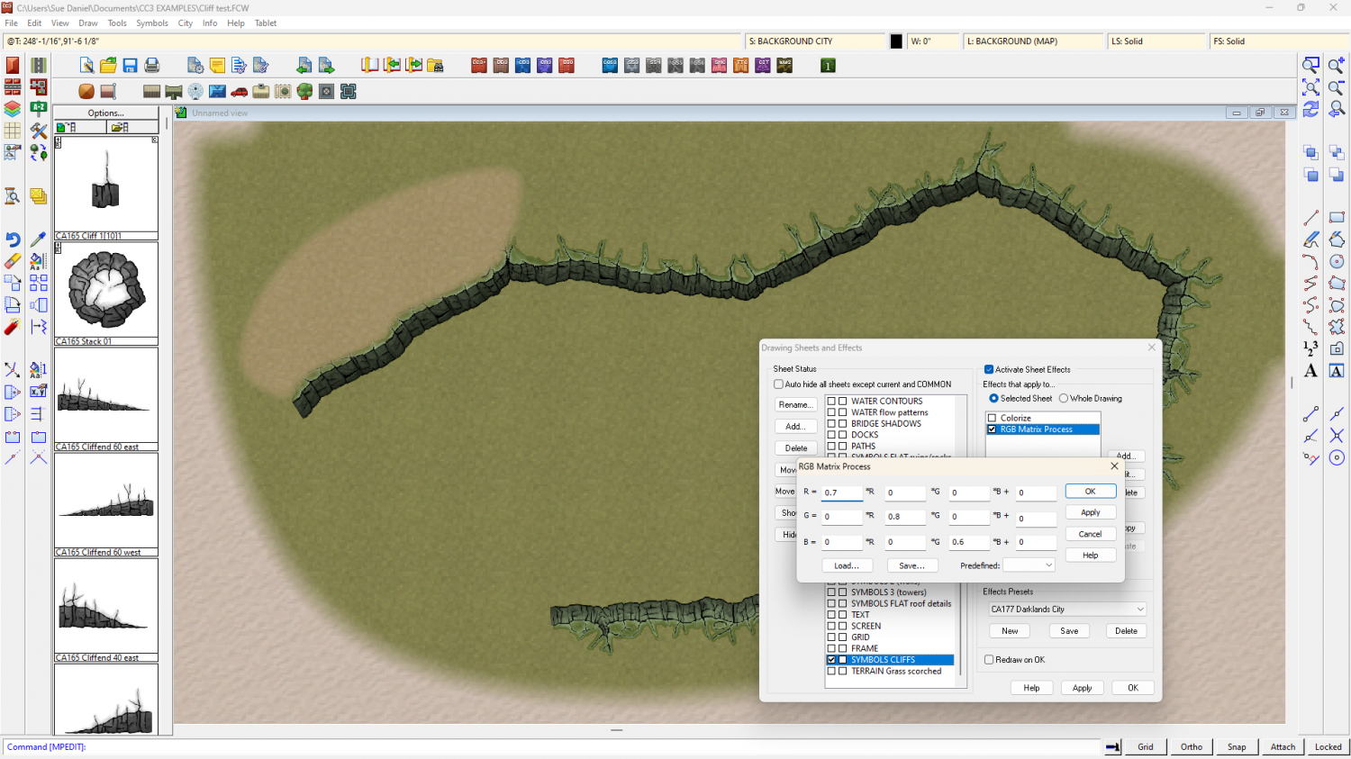The height and width of the screenshot is (759, 1351).
Task: Click the New effects preset button
Action: (1010, 631)
